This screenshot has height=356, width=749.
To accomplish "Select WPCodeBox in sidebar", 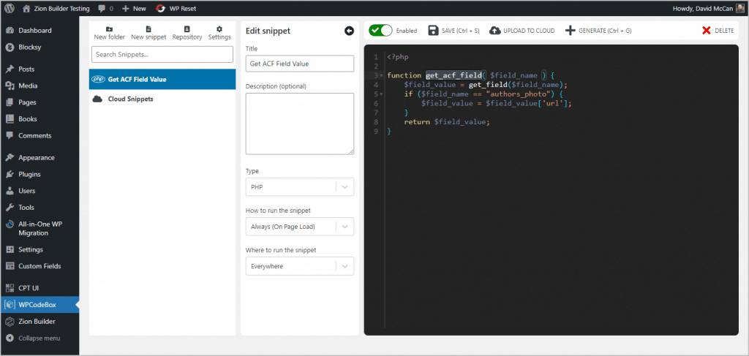I will pos(39,305).
